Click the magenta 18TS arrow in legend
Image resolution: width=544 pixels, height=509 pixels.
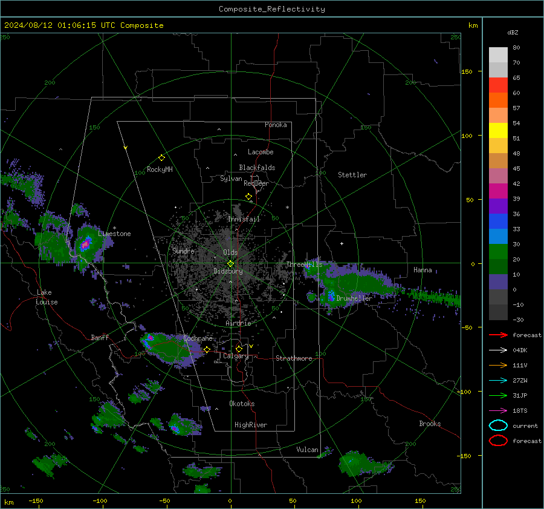pyautogui.click(x=498, y=411)
